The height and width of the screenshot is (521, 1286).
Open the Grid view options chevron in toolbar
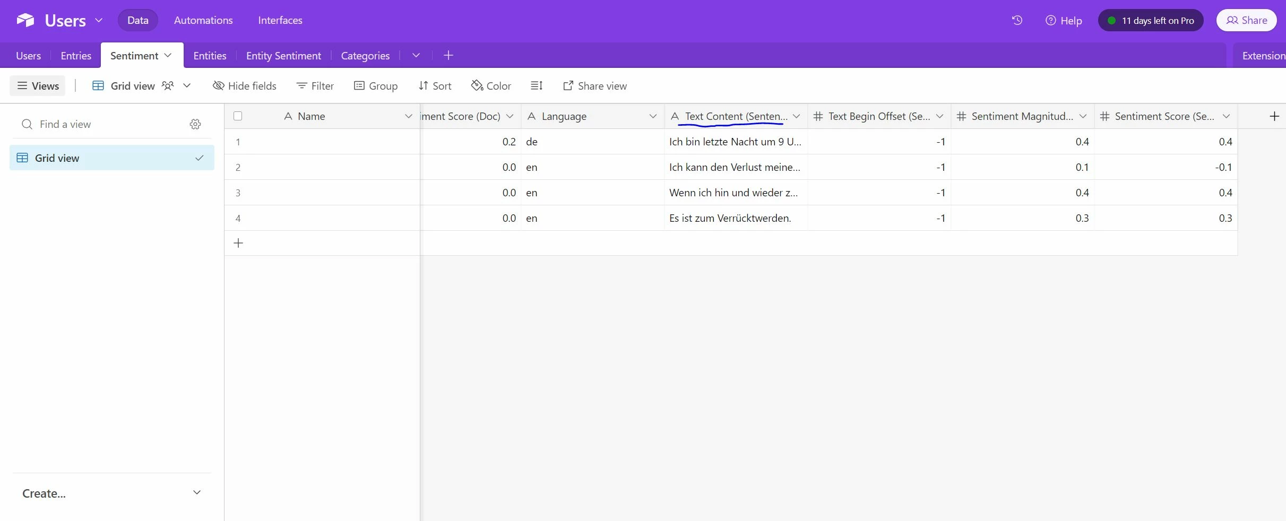coord(187,85)
